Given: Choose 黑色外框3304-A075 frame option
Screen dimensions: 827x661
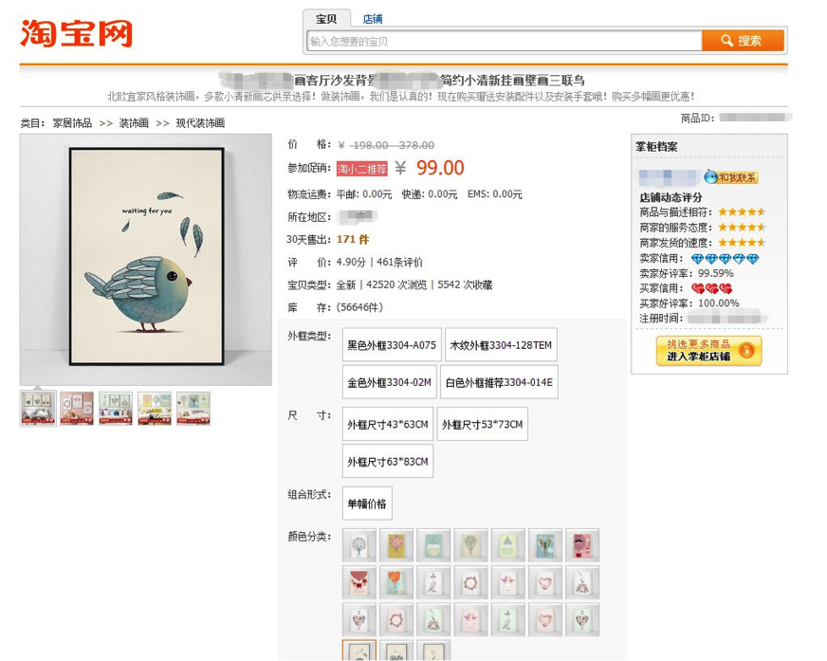Looking at the screenshot, I should click(x=392, y=345).
